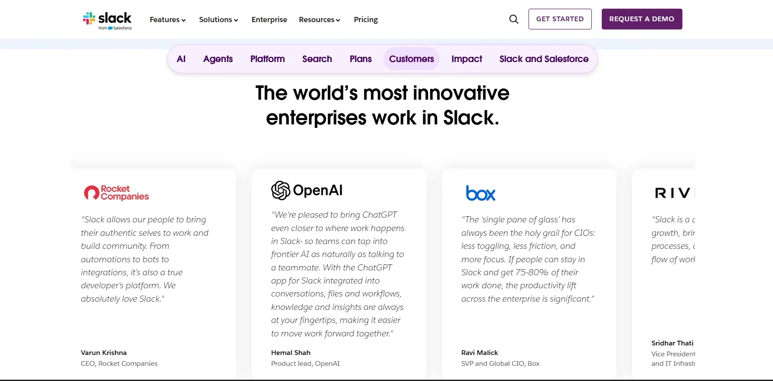Screen dimensions: 773x381
Task: Switch to the Customers section tab
Action: pos(411,59)
